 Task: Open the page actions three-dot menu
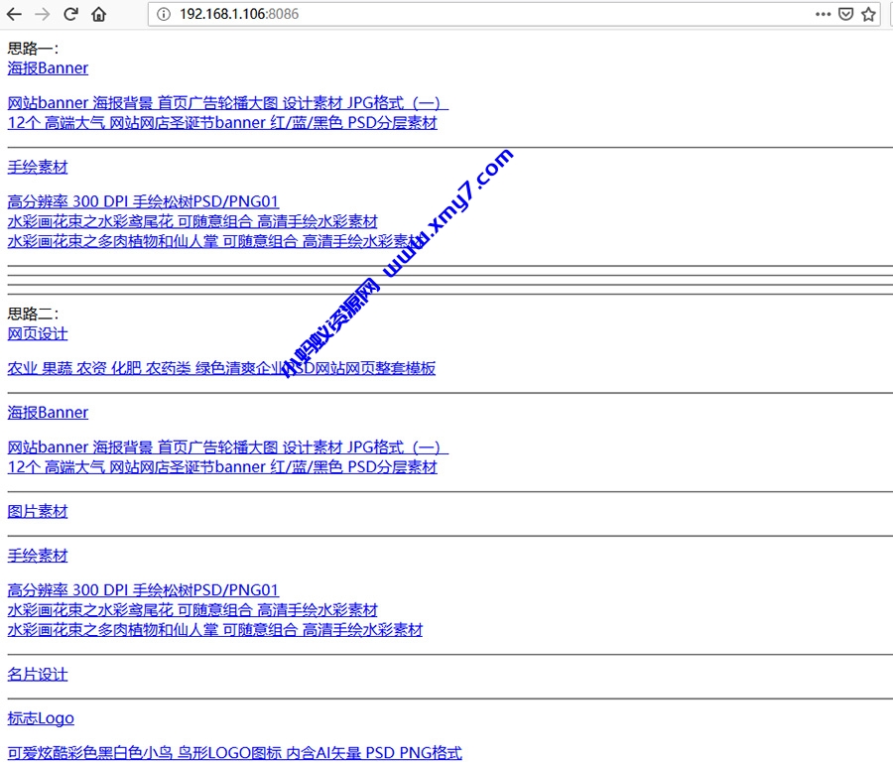823,14
